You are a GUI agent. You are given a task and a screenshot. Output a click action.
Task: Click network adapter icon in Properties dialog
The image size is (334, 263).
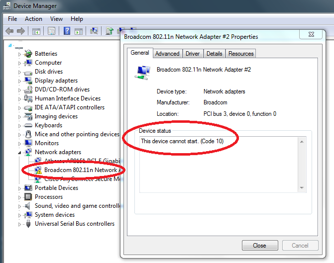click(142, 73)
